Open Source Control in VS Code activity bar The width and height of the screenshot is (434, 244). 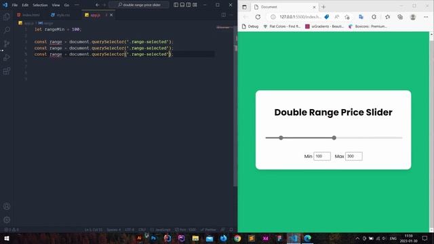7,43
